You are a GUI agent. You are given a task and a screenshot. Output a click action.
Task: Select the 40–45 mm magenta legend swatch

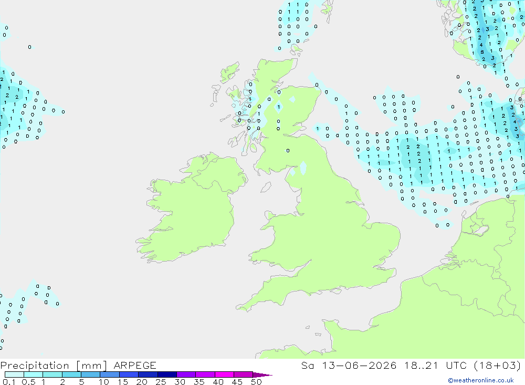point(224,374)
